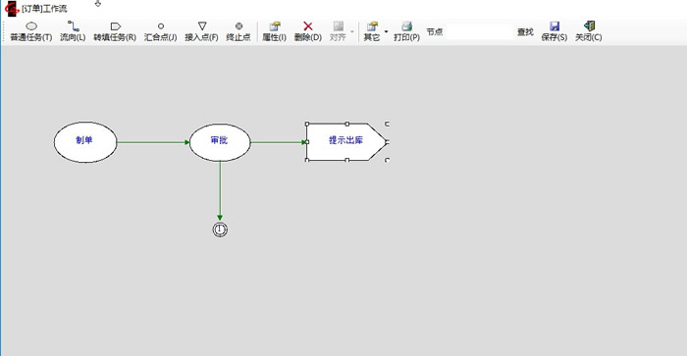Select the 制单 task node

click(x=85, y=142)
